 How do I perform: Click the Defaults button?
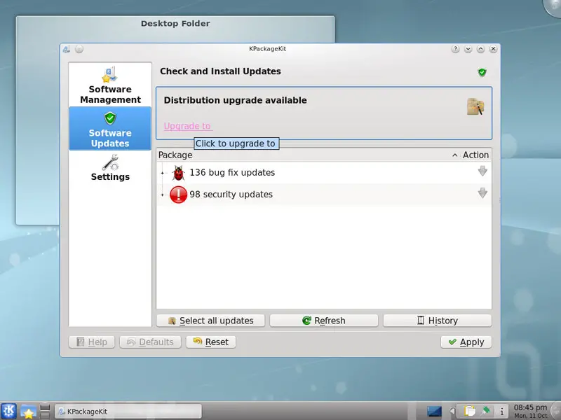pos(150,342)
